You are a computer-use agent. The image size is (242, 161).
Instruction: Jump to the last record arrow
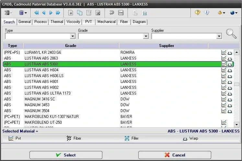(58, 13)
